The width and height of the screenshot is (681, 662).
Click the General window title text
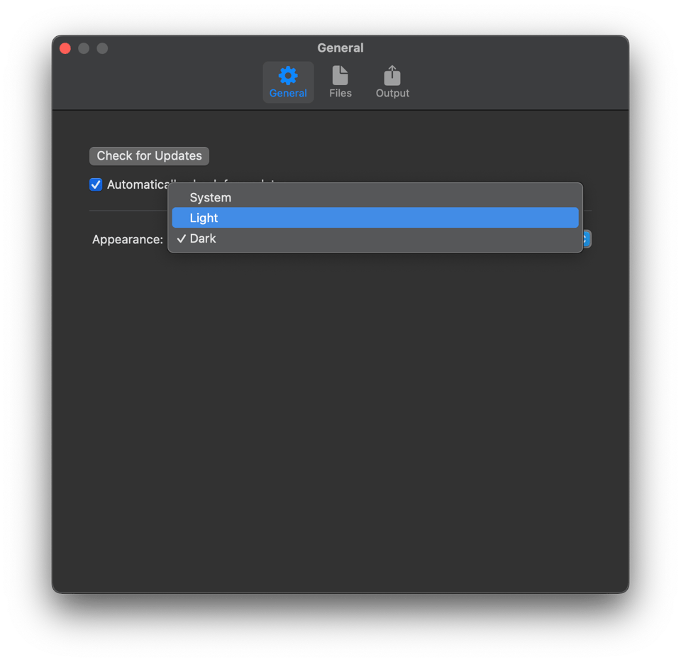click(x=340, y=48)
